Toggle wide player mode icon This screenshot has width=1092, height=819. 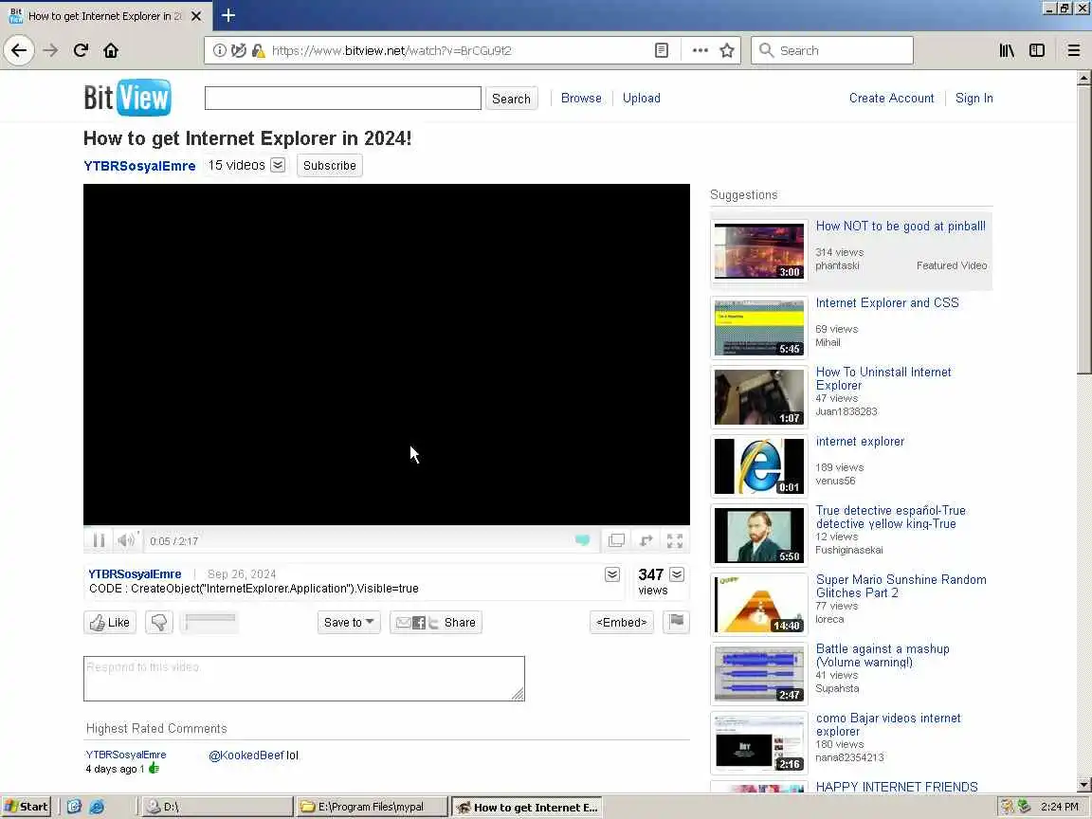tap(616, 540)
